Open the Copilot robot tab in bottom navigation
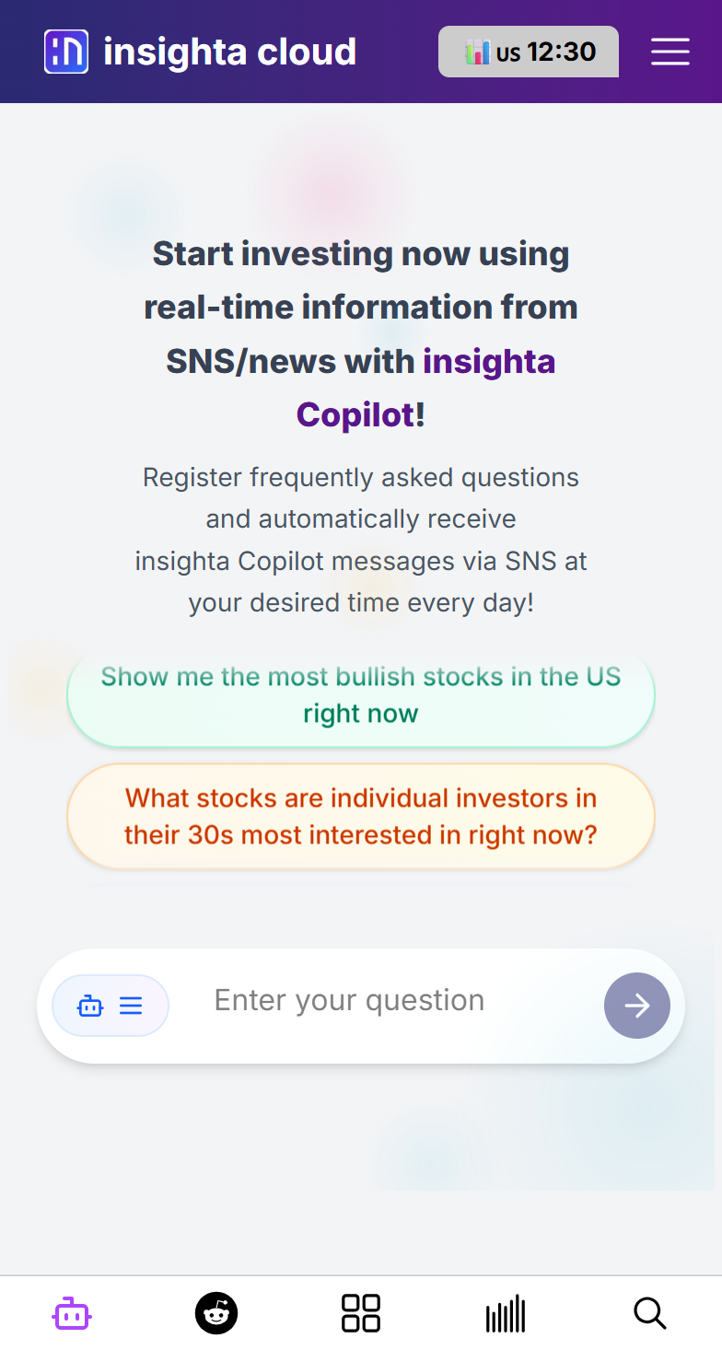Screen dimensions: 722x1350 (72, 1312)
